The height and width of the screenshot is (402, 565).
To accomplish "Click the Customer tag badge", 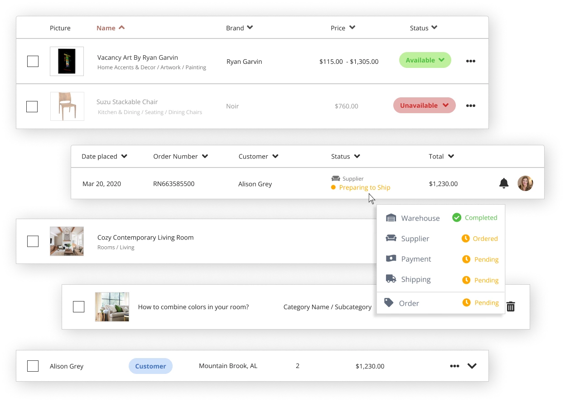I will tap(150, 366).
